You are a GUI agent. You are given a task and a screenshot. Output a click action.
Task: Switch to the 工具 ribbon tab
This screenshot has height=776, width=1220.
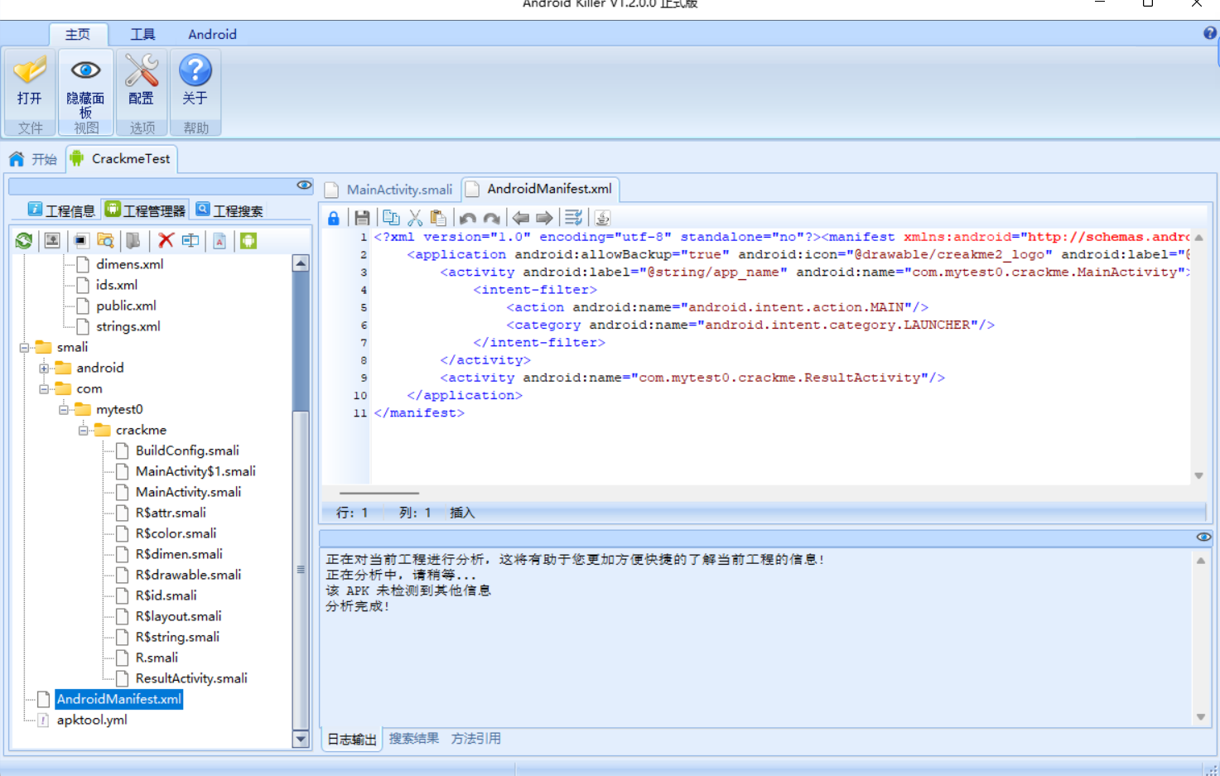[x=142, y=34]
